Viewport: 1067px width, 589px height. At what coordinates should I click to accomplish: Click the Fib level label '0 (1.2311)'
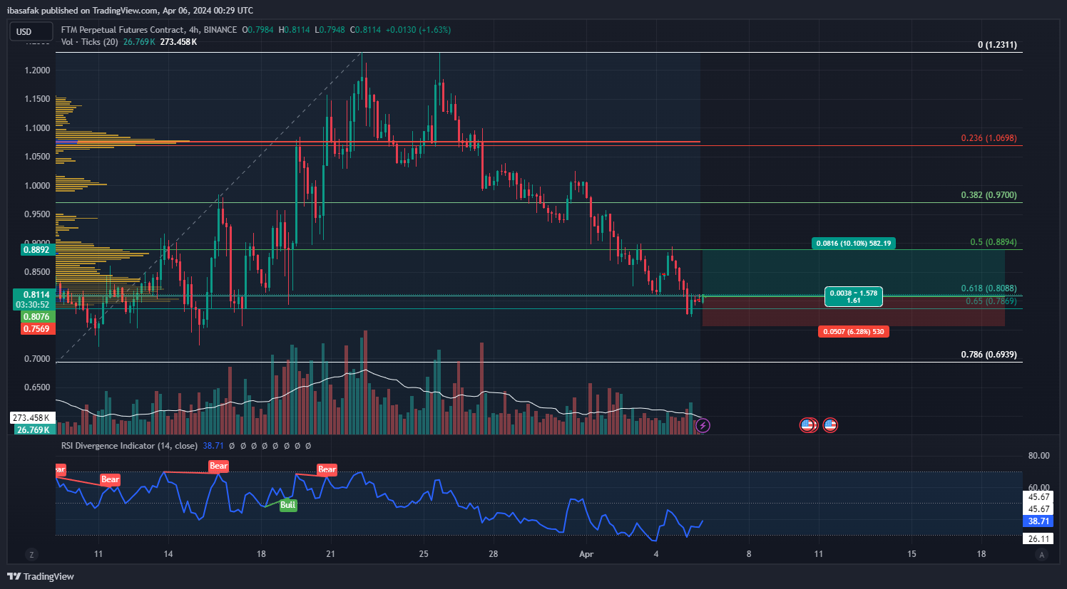pyautogui.click(x=997, y=45)
